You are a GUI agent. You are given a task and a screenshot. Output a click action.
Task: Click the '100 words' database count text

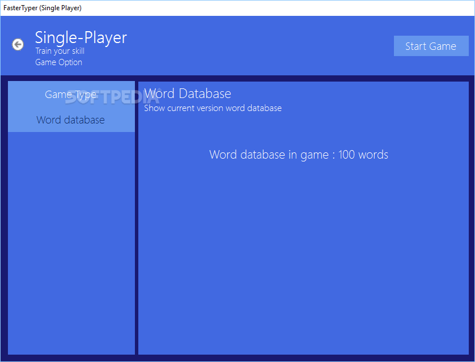[363, 155]
